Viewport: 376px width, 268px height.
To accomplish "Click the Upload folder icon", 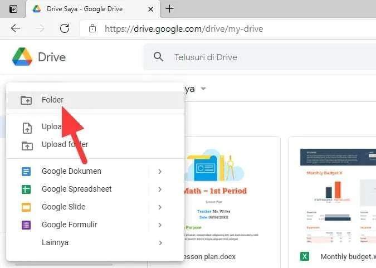I will [x=27, y=145].
